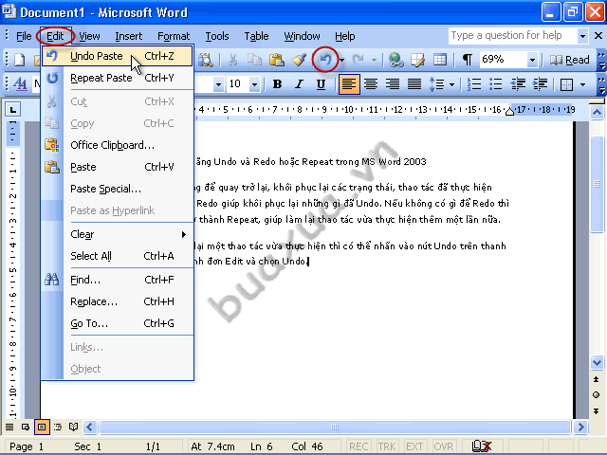Toggle Underline formatting
The image size is (607, 455).
(x=321, y=84)
